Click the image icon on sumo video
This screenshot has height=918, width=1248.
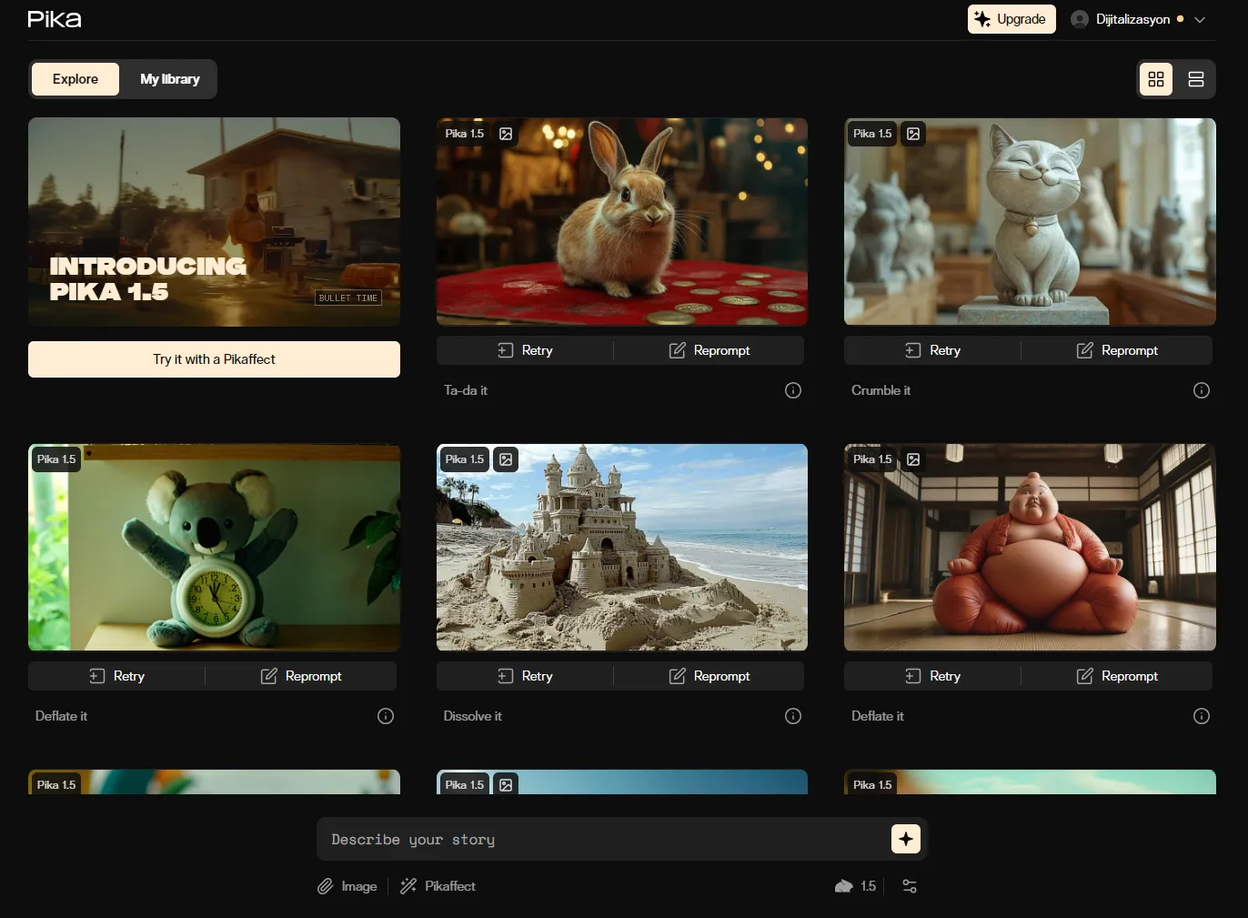[913, 459]
